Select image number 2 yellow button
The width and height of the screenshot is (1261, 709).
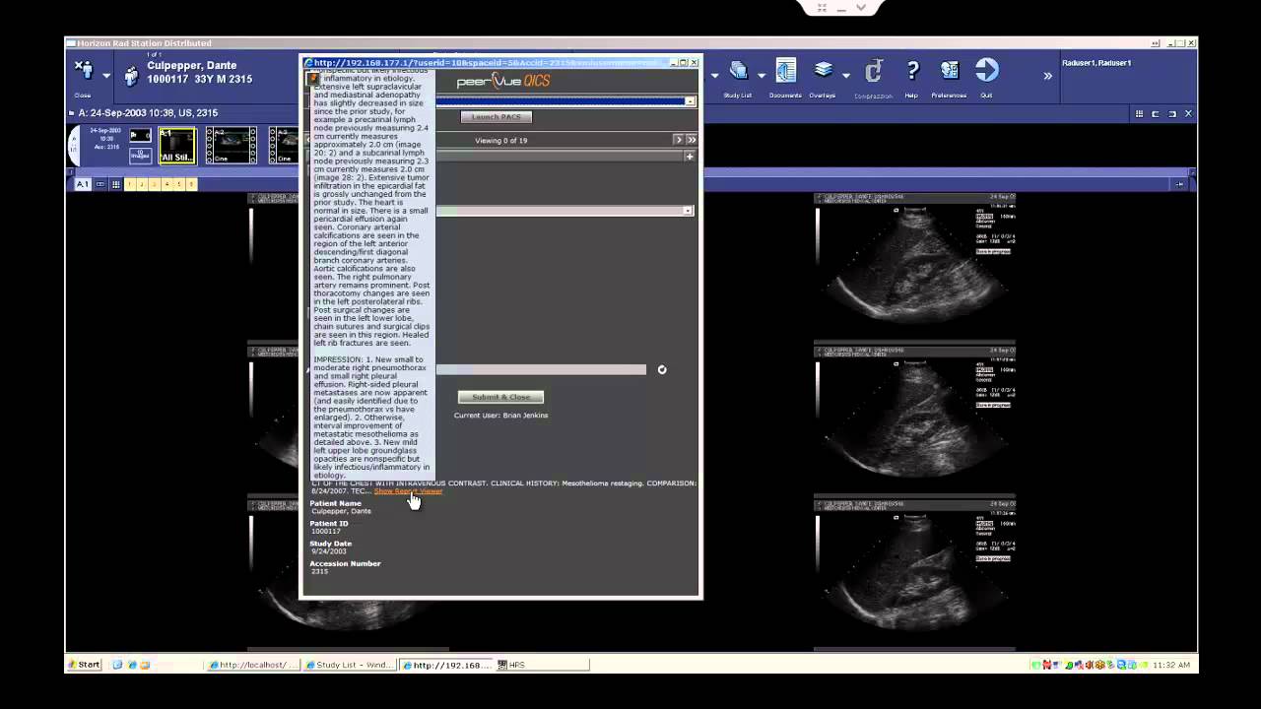pos(142,184)
